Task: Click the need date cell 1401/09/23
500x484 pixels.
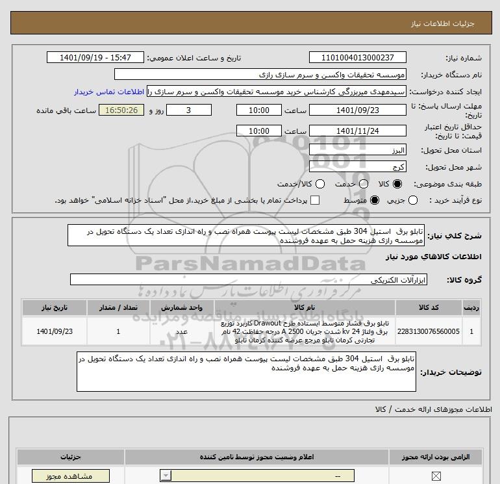Action: [x=55, y=331]
